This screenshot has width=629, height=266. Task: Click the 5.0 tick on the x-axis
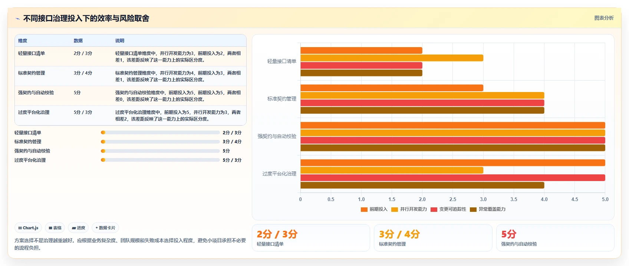click(x=605, y=200)
